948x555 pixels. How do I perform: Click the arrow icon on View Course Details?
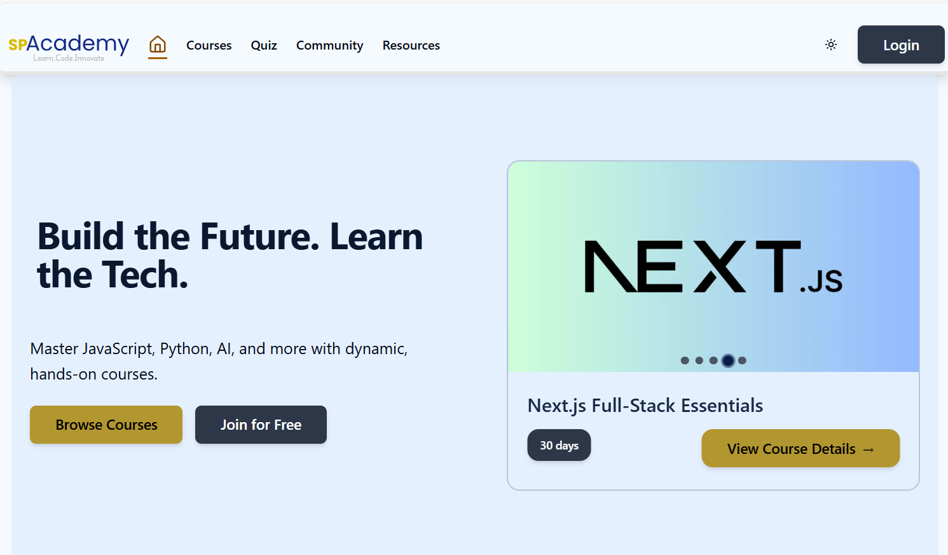point(870,449)
